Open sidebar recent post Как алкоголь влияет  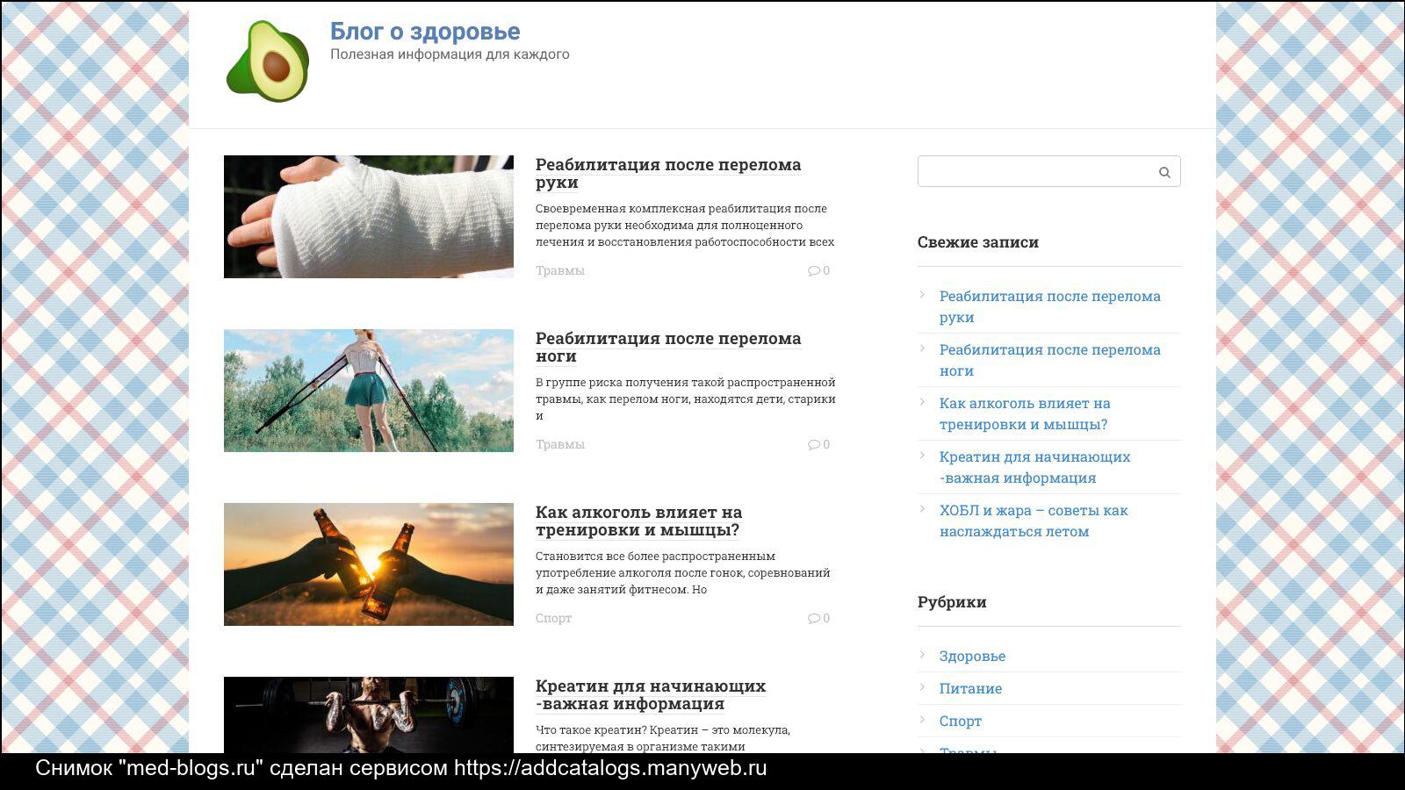[1025, 413]
